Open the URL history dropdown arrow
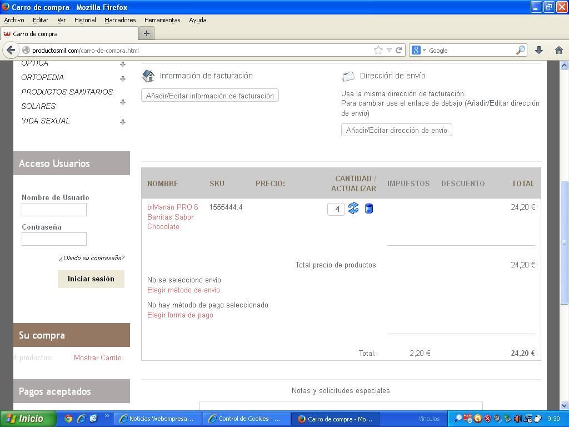569x427 pixels. pyautogui.click(x=389, y=51)
